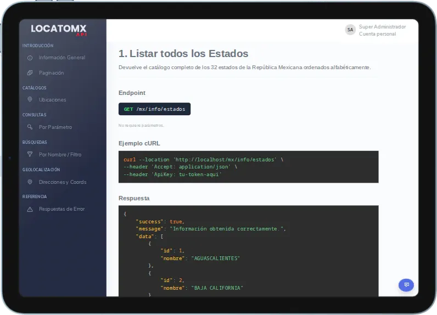Screen dimensions: 437x315
Task: Open the blue chat bubble button
Action: pyautogui.click(x=406, y=285)
